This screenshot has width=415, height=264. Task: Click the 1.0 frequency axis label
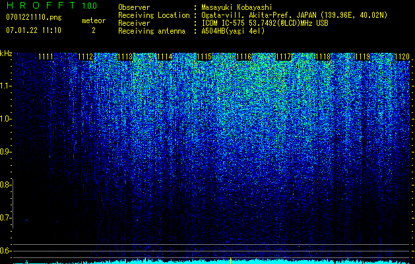5,119
